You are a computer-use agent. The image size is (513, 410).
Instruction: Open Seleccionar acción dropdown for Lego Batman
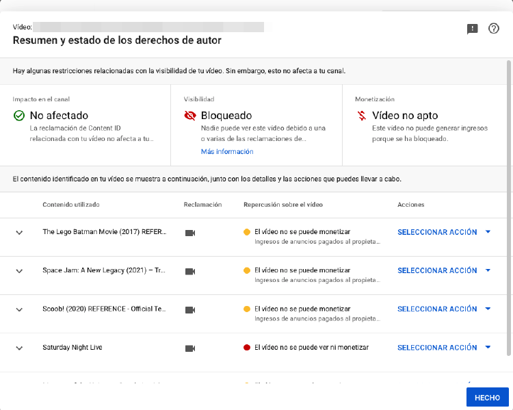443,232
